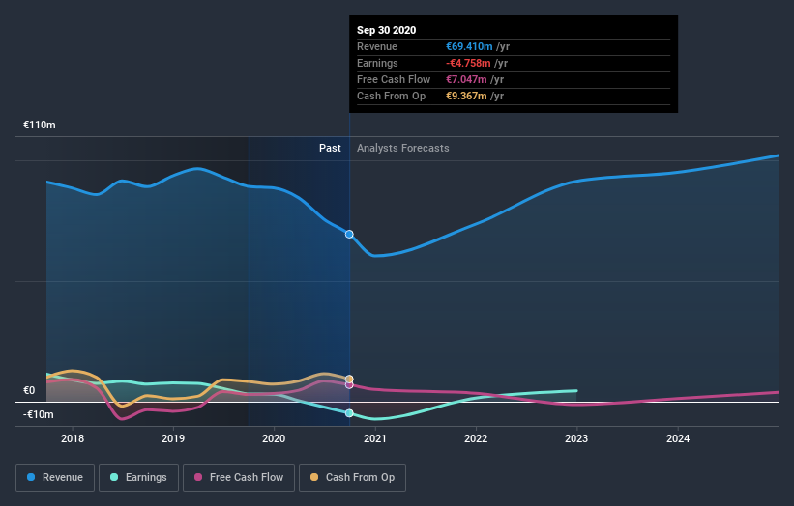
Task: Click the Analysts Forecasts label
Action: (x=403, y=148)
